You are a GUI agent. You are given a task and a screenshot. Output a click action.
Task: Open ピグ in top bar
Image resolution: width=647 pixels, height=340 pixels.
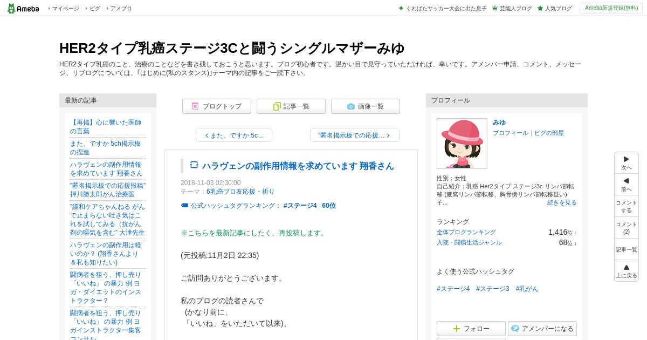point(95,9)
